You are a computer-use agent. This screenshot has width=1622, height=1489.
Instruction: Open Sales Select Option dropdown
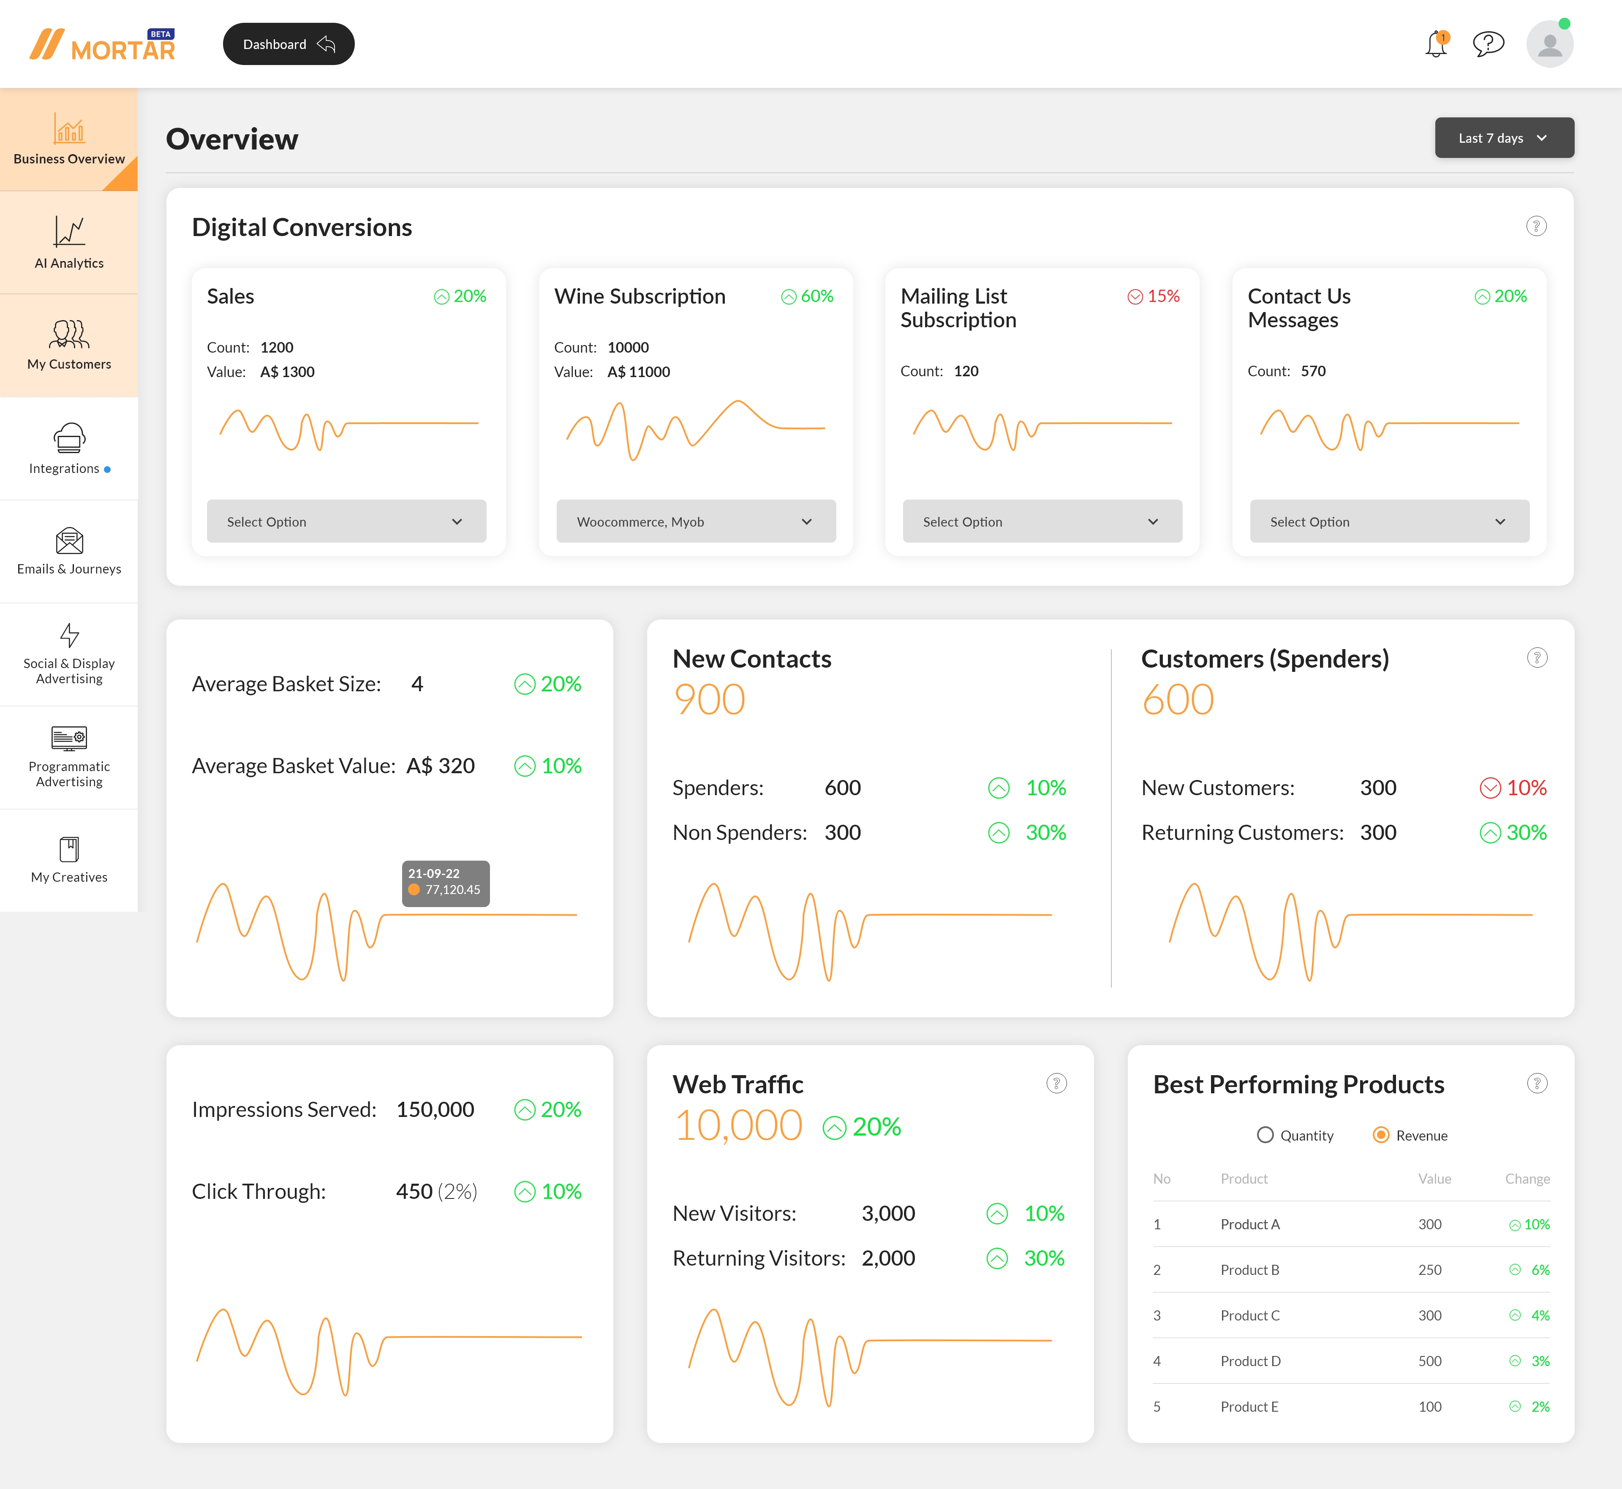(x=346, y=521)
